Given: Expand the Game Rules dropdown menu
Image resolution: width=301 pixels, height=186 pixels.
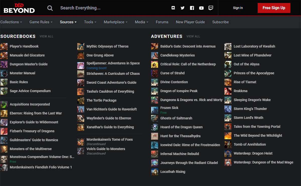Looking at the screenshot, I should [41, 22].
